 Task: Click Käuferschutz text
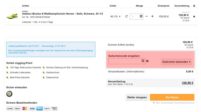coord(53,73)
